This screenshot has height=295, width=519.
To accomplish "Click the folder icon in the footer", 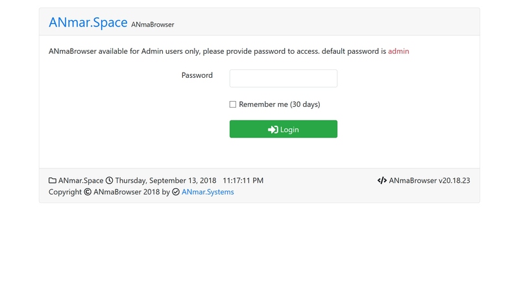I will 53,180.
